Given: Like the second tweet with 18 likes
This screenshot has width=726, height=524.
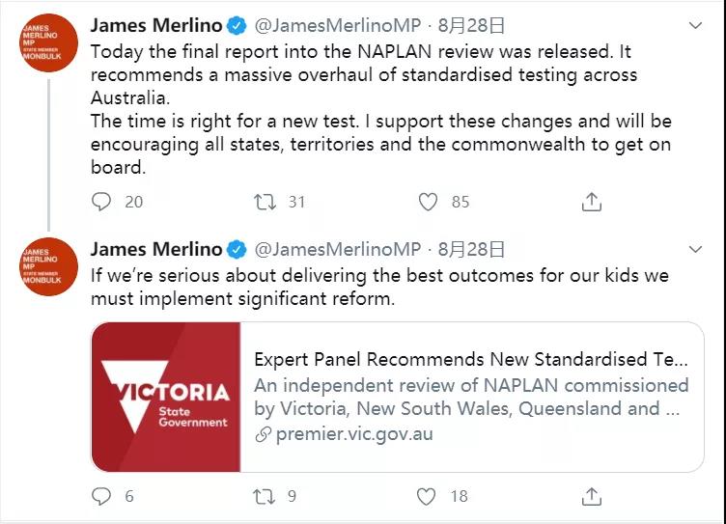Looking at the screenshot, I should [428, 496].
